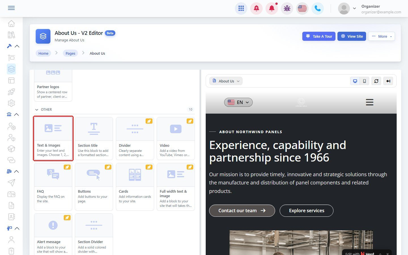Viewport: 408px width, 255px height.
Task: Navigate to Pages breadcrumb
Action: point(70,53)
